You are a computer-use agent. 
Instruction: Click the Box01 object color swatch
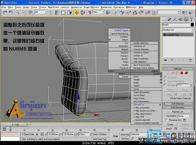click(192, 25)
